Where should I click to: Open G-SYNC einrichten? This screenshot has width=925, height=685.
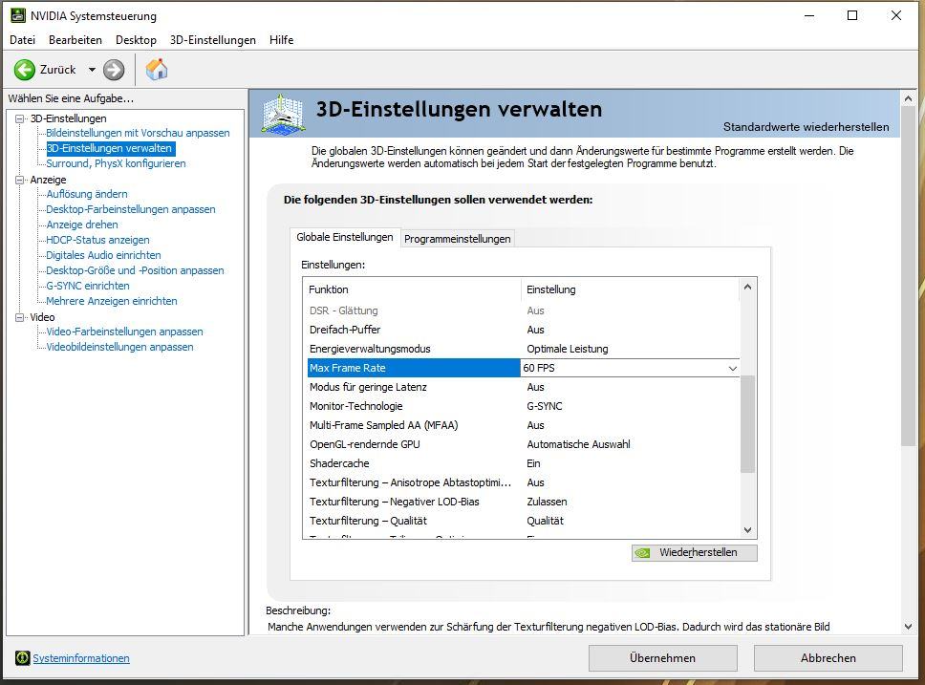(x=88, y=286)
